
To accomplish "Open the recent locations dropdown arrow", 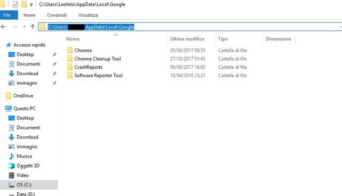I will pyautogui.click(x=25, y=27).
